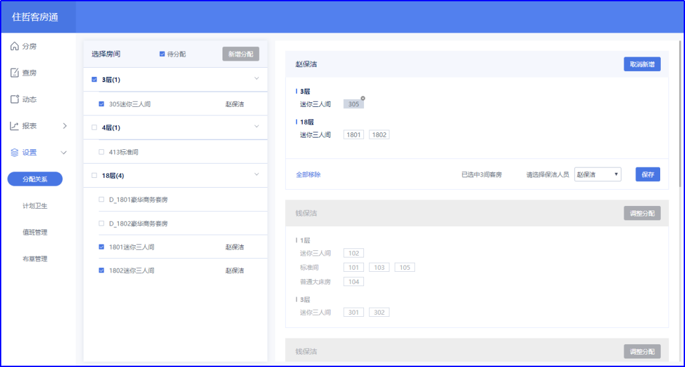The image size is (685, 367).
Task: Open the 值班管理 submenu item
Action: (x=35, y=232)
